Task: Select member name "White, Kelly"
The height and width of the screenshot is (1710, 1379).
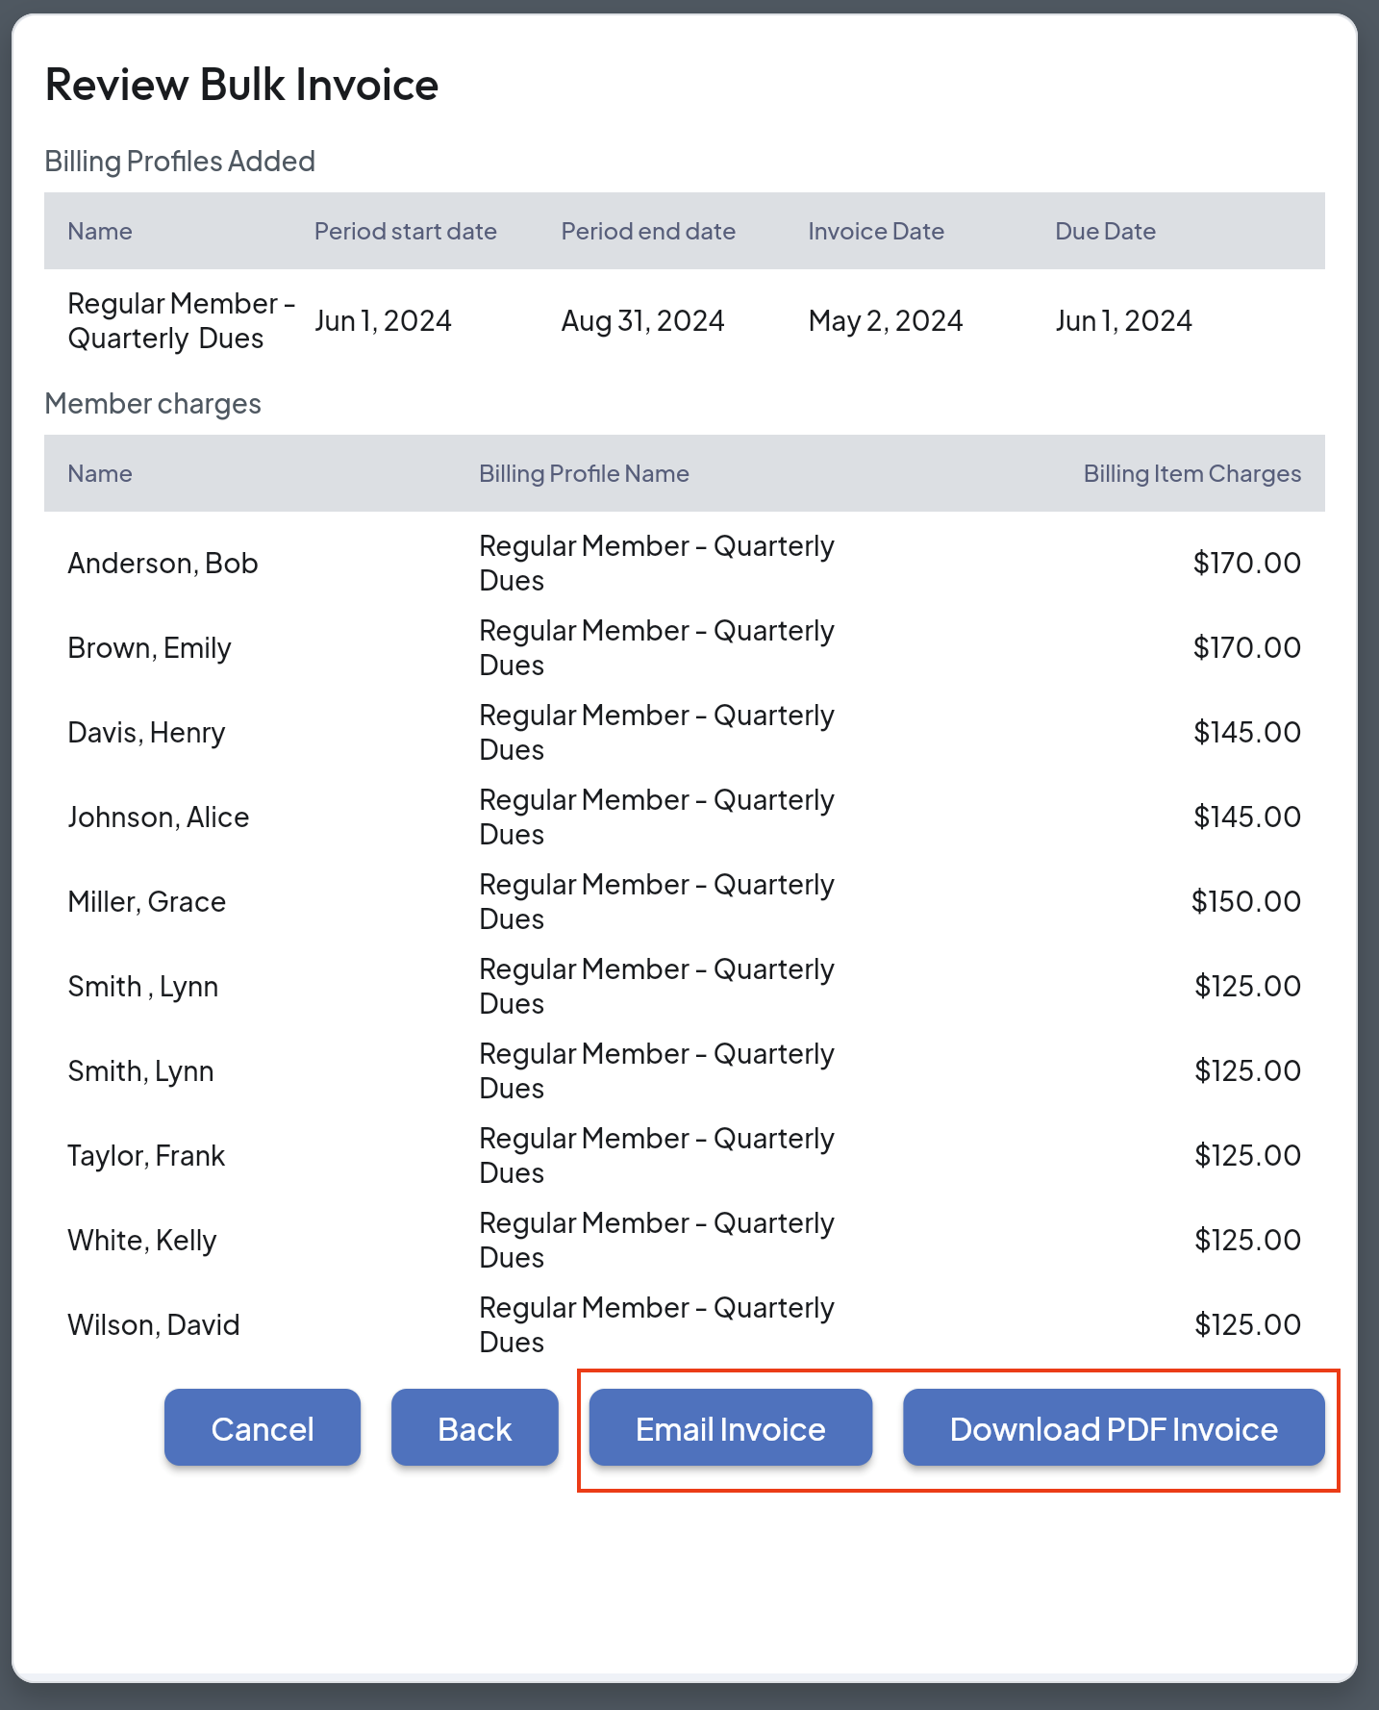Action: tap(142, 1240)
